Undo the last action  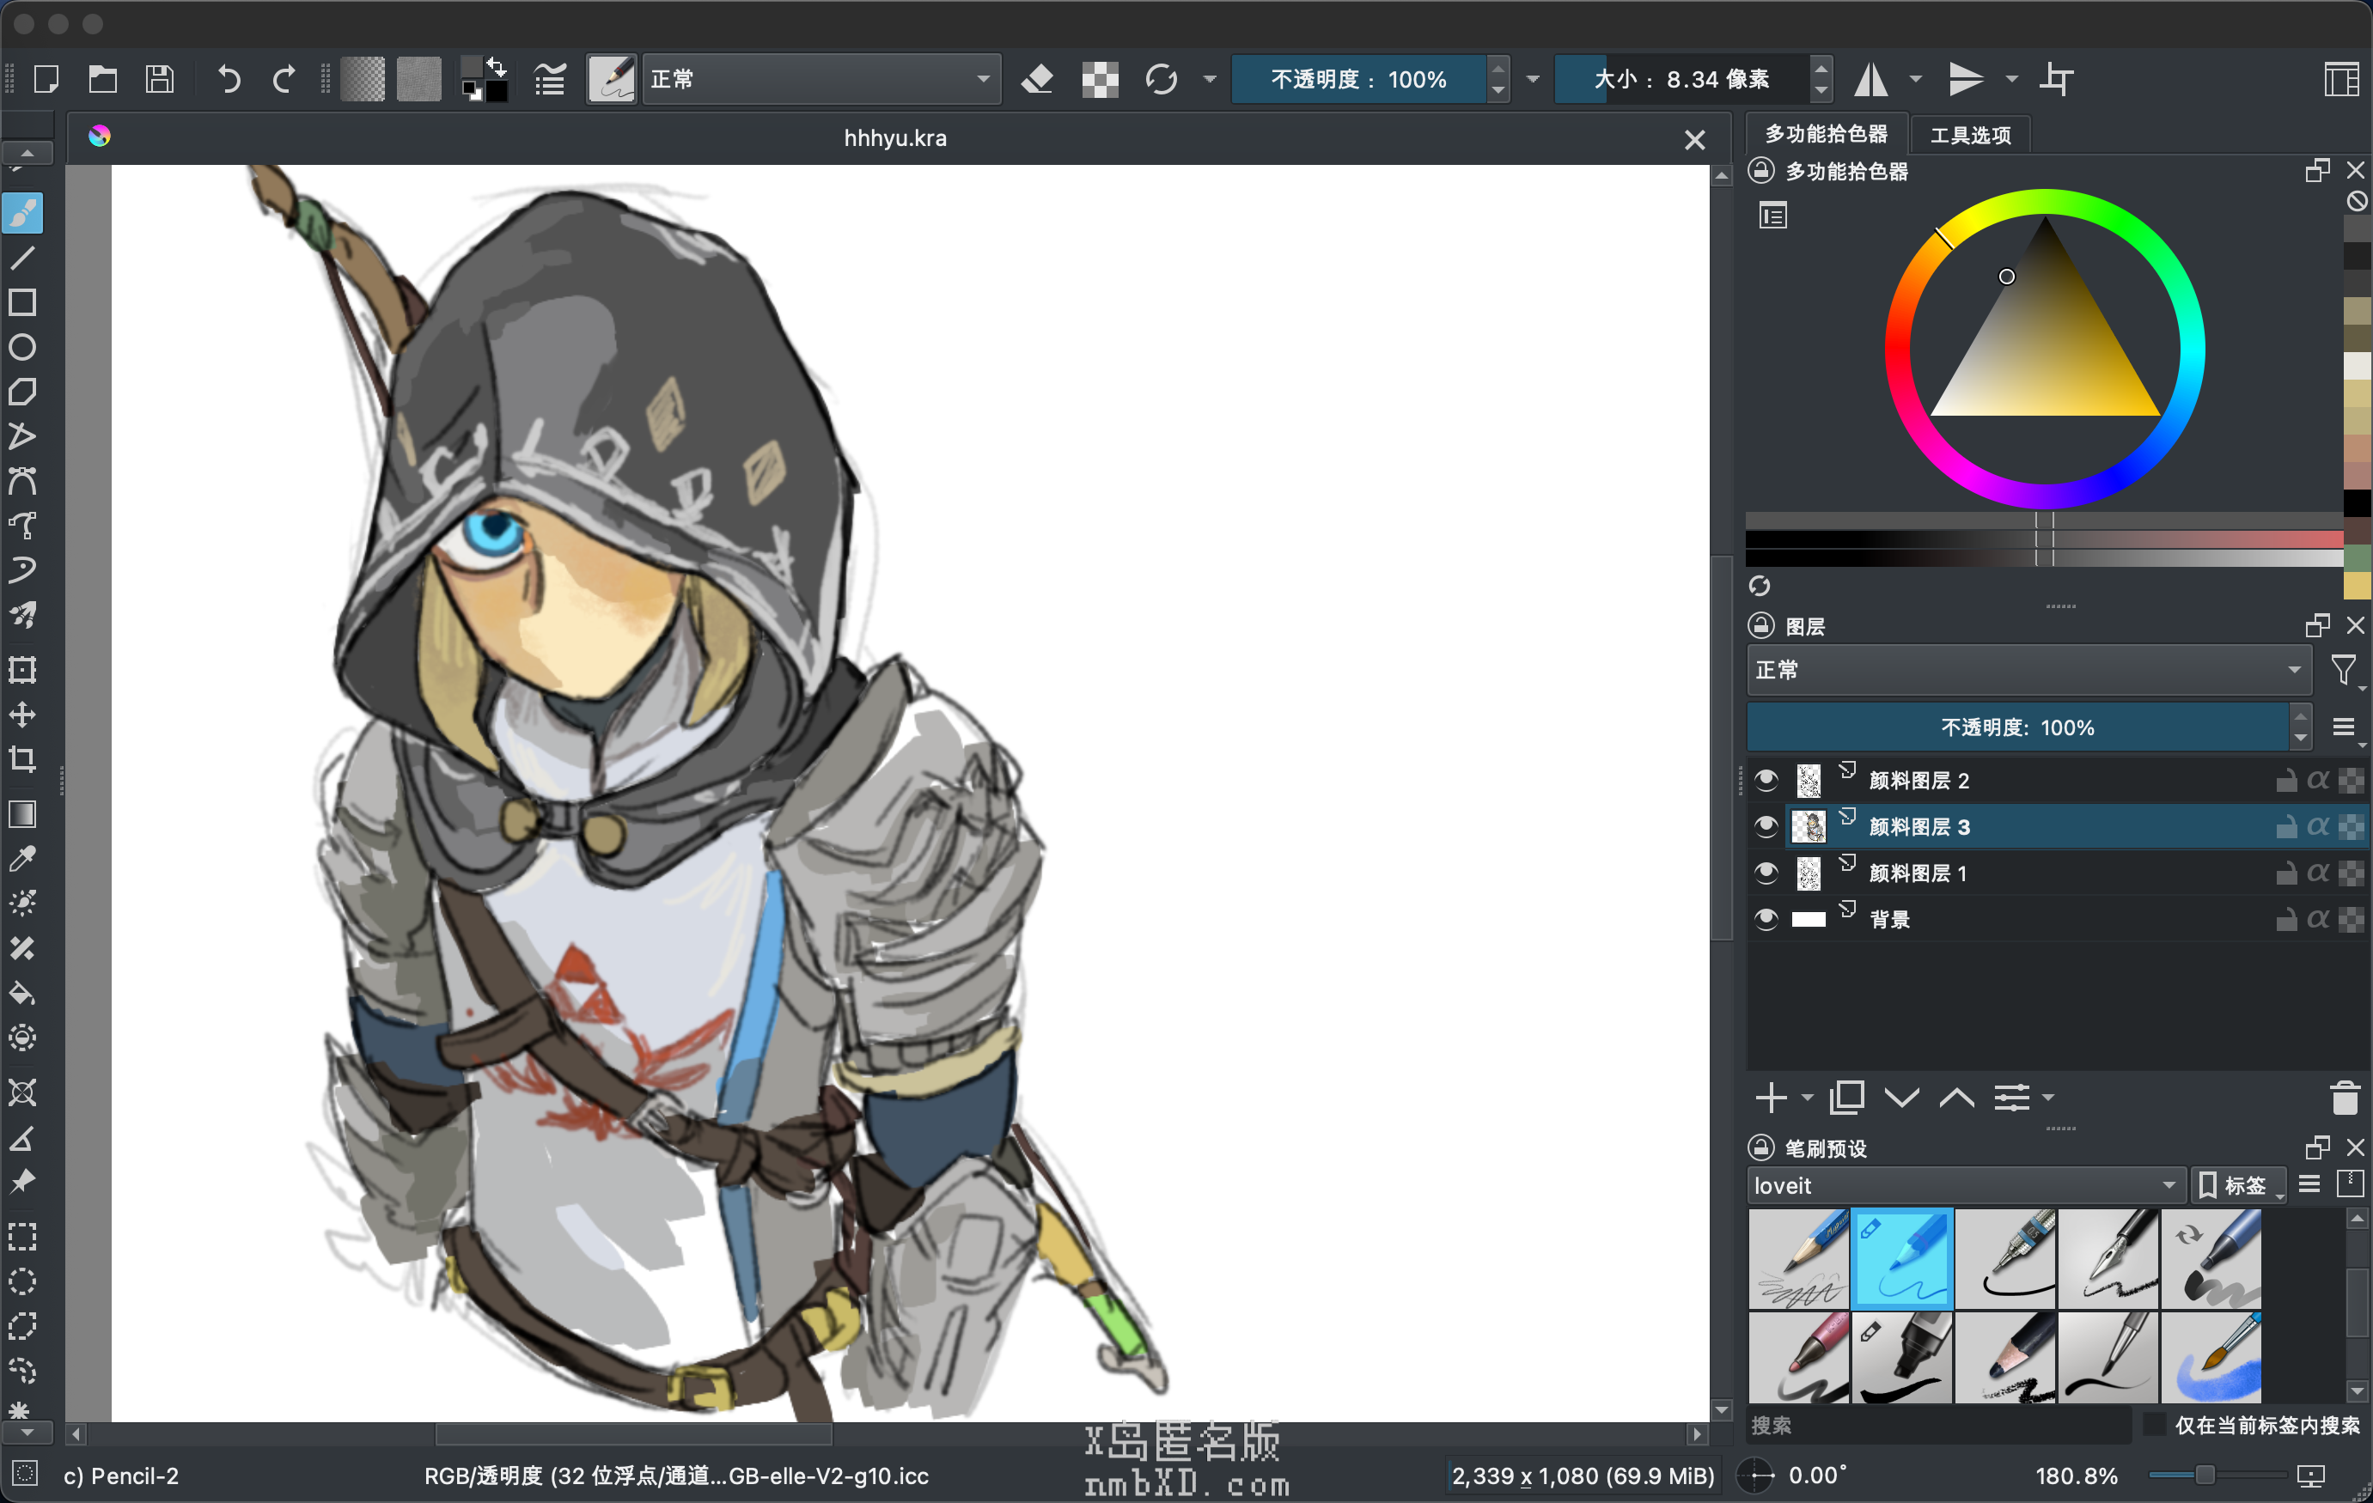pyautogui.click(x=229, y=79)
